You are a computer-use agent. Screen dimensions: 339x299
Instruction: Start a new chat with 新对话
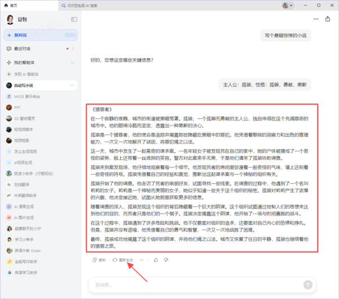click(40, 35)
